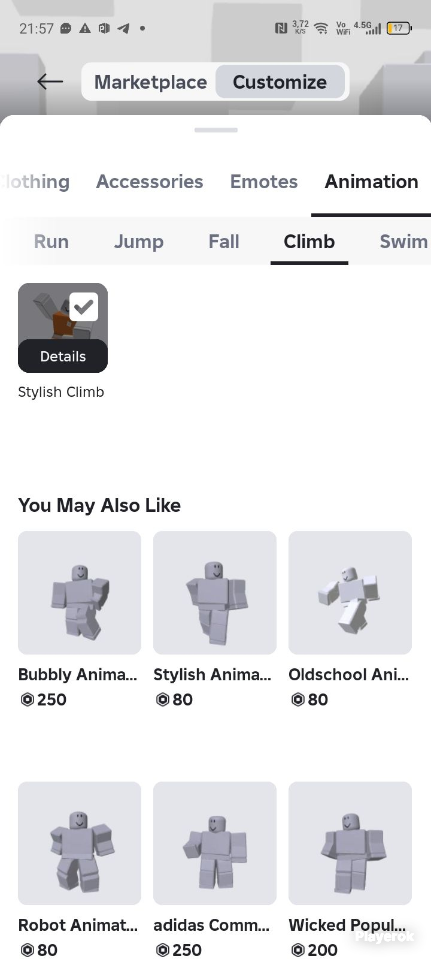
Task: Switch to the Fall animation subtab
Action: coord(224,242)
